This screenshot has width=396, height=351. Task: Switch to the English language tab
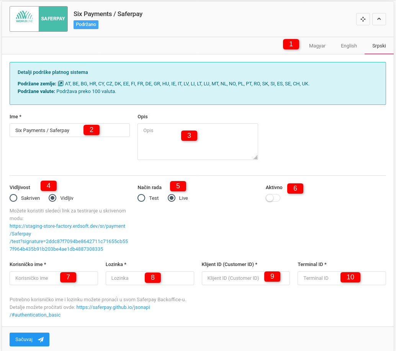[349, 46]
